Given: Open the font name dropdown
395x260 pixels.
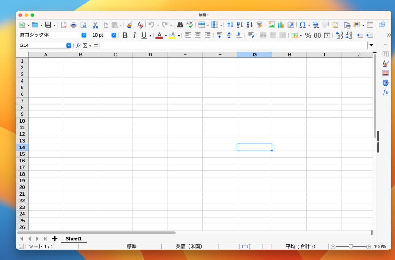Looking at the screenshot, I should (84, 35).
